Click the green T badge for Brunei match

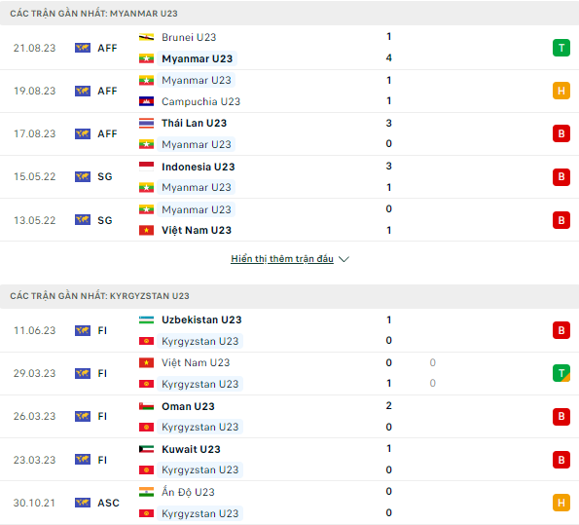click(x=561, y=48)
